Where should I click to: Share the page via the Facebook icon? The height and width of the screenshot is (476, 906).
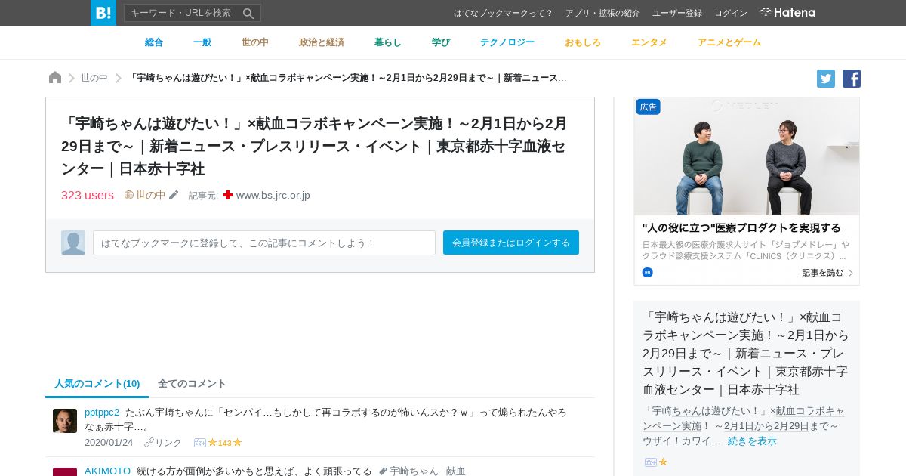(x=852, y=79)
